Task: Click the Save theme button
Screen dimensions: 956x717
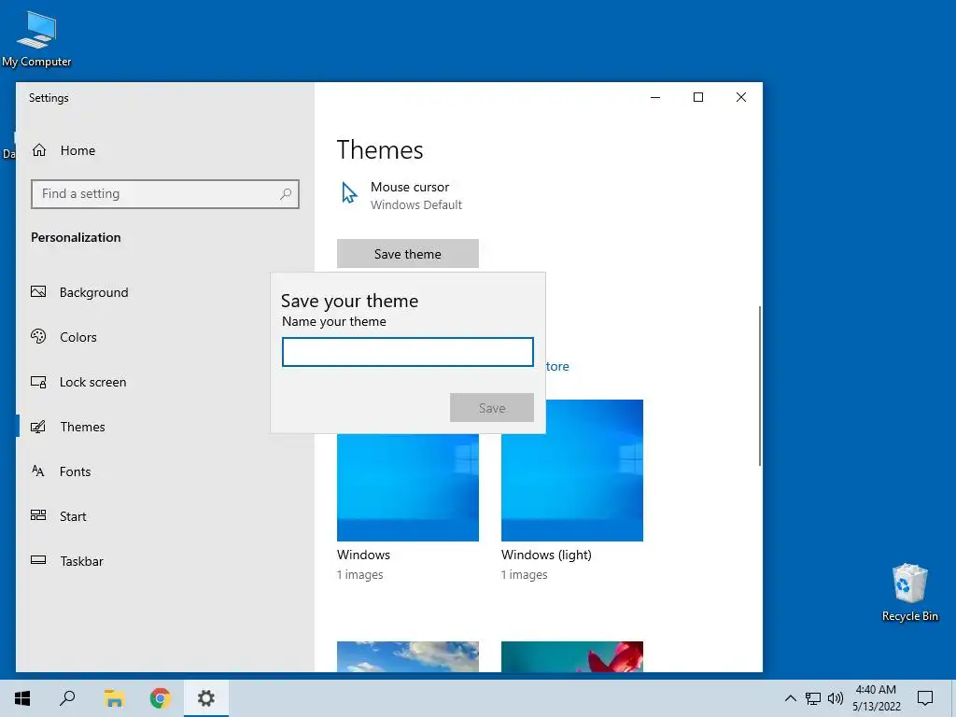Action: [408, 254]
